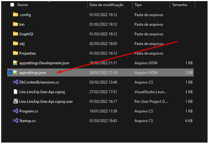The width and height of the screenshot is (209, 144).
Task: Select the Startup.cs file name
Action: 27,121
